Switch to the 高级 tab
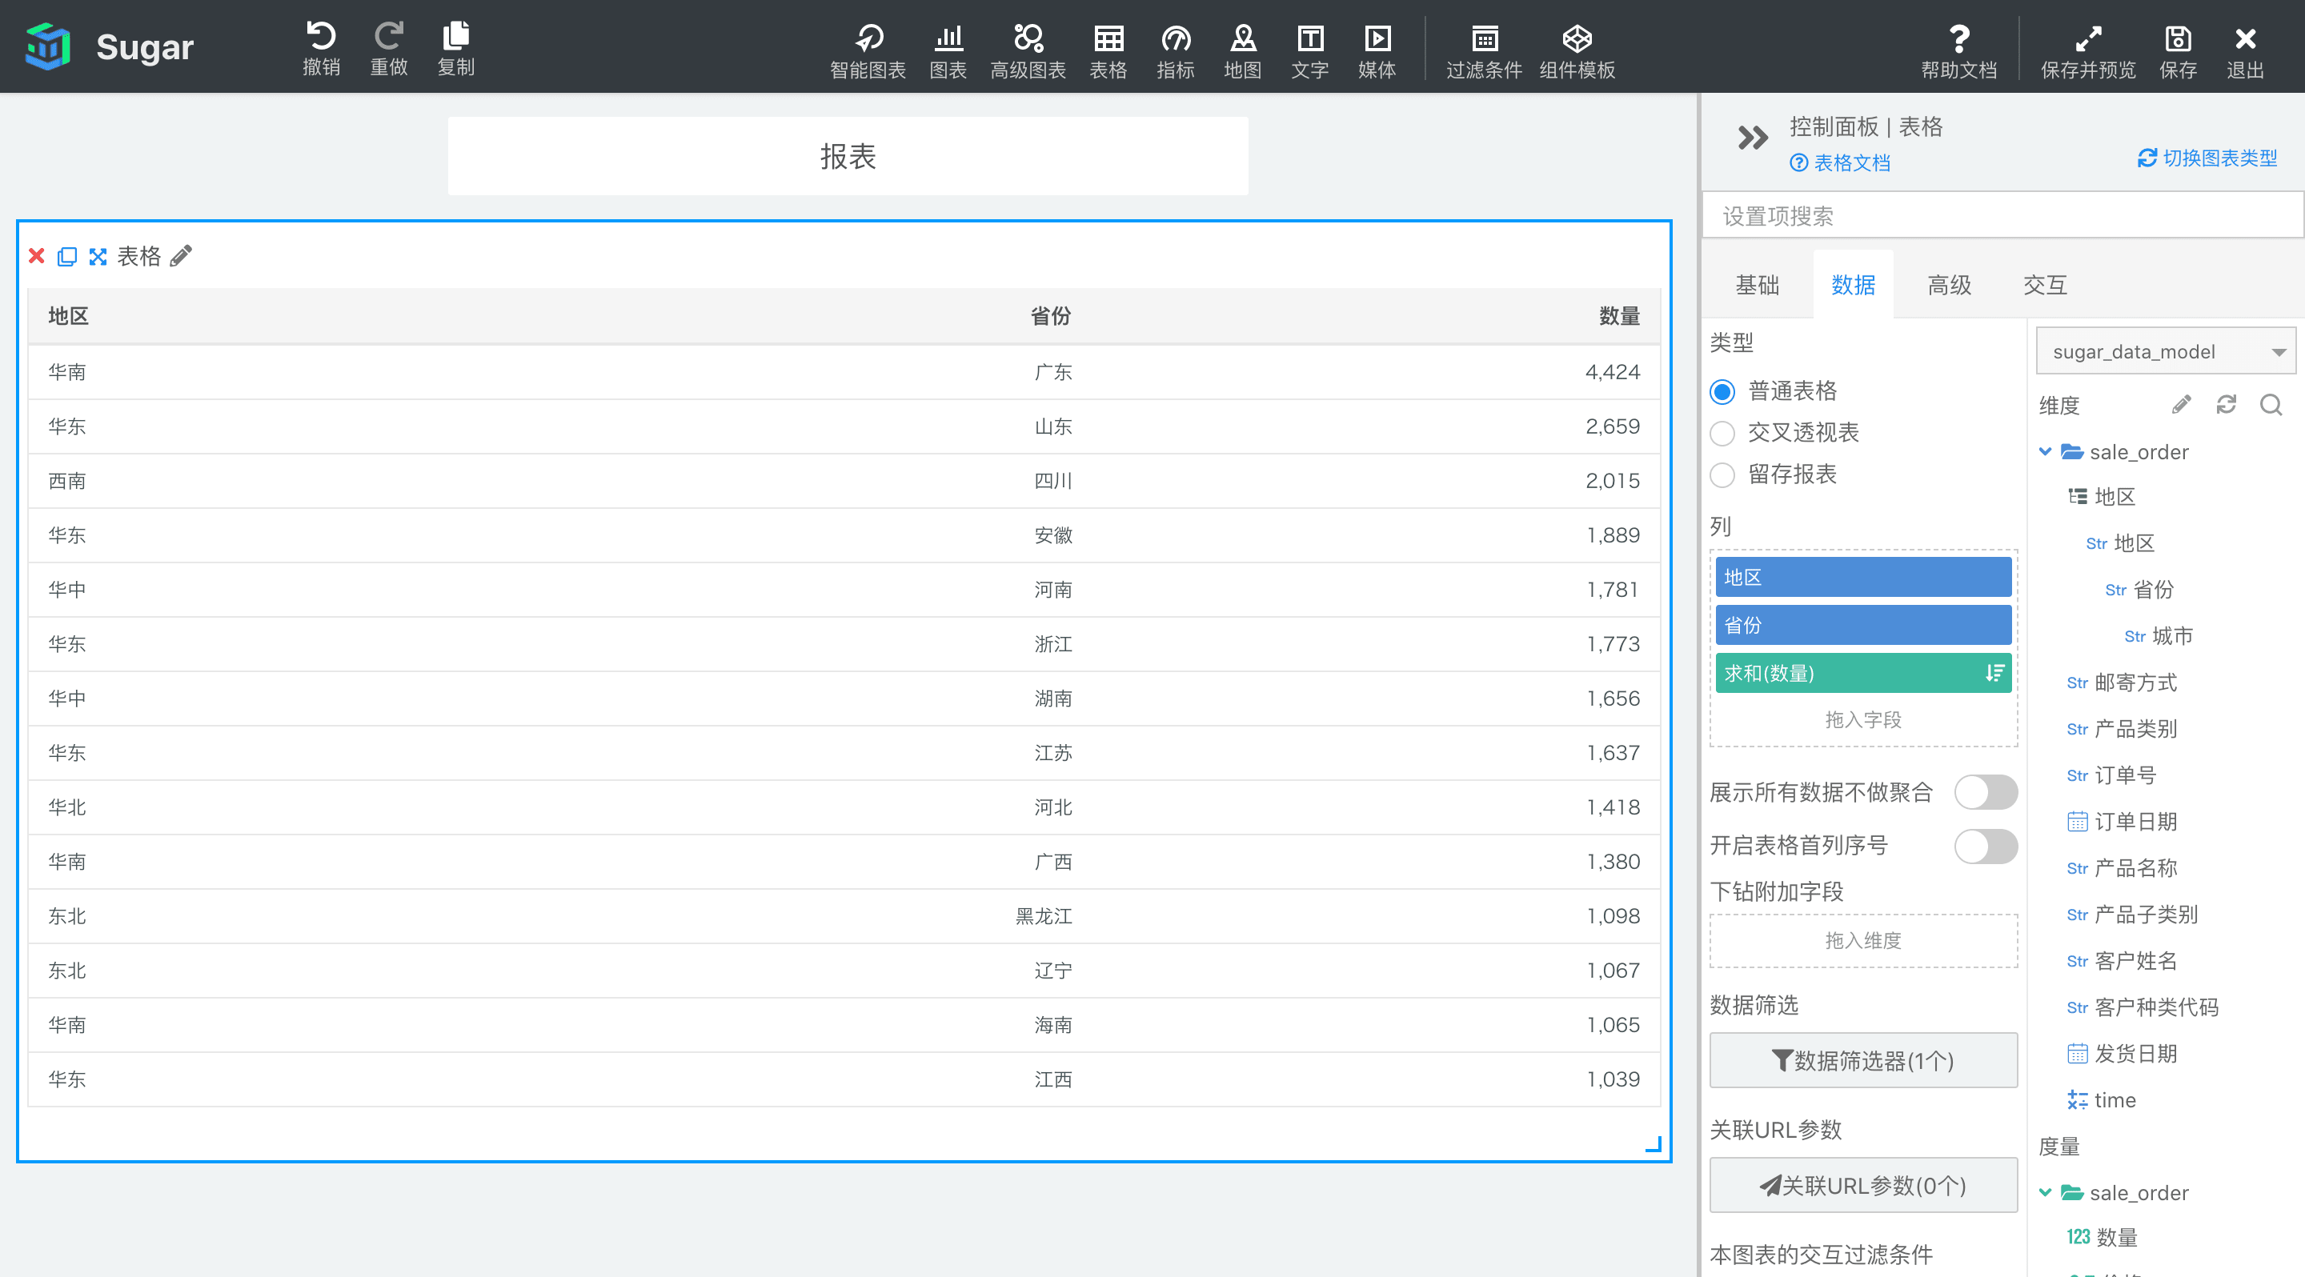Viewport: 2305px width, 1277px height. (1949, 286)
